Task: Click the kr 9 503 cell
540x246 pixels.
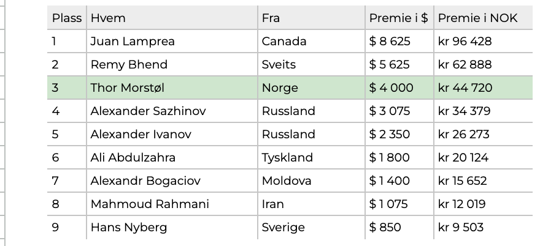Action: [x=484, y=228]
